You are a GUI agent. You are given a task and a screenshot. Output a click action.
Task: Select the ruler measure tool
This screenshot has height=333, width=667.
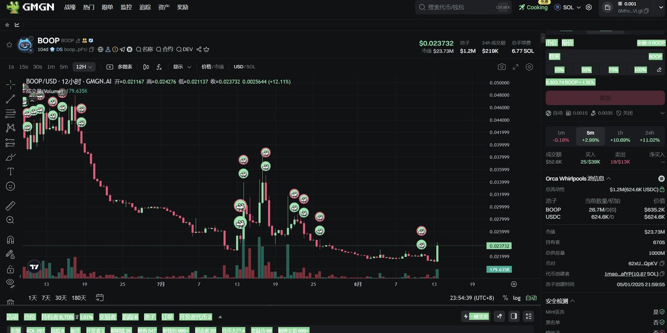click(10, 206)
